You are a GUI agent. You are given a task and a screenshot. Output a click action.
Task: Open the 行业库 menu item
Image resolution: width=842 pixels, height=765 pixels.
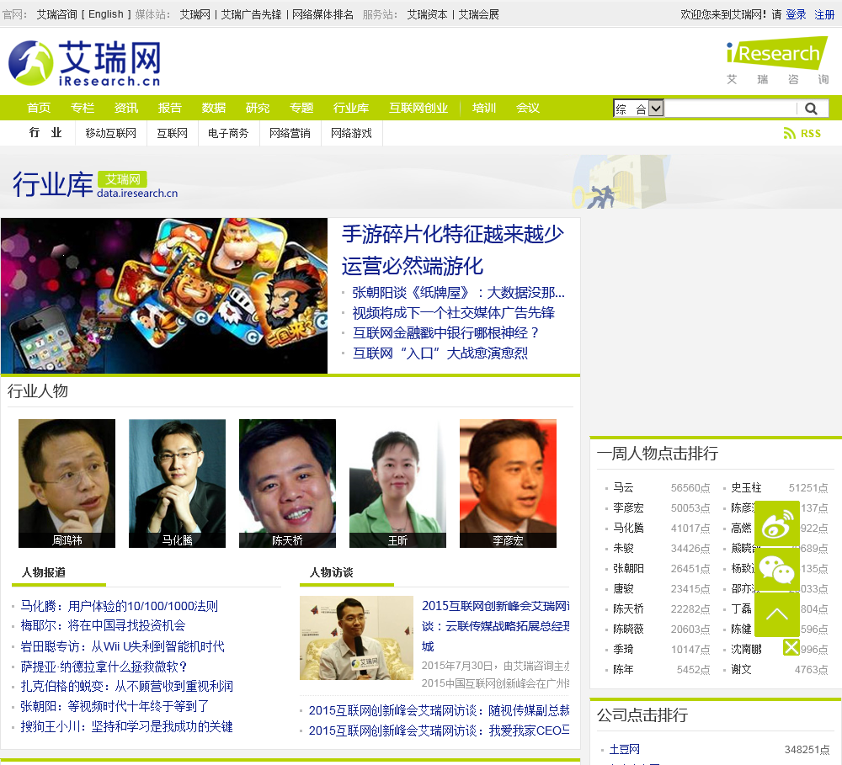tap(350, 108)
